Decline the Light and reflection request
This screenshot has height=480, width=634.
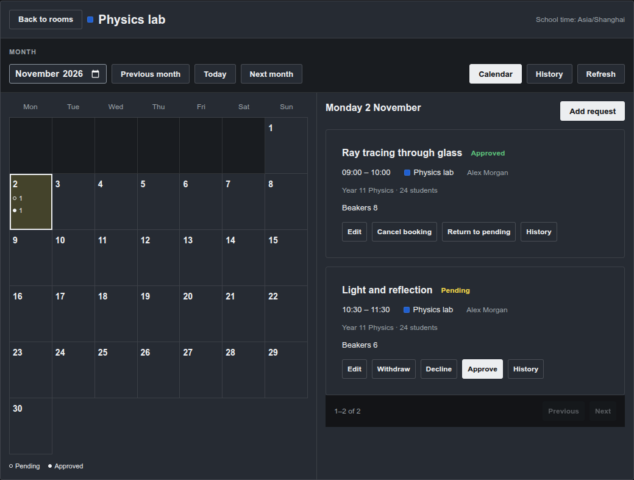pos(439,369)
